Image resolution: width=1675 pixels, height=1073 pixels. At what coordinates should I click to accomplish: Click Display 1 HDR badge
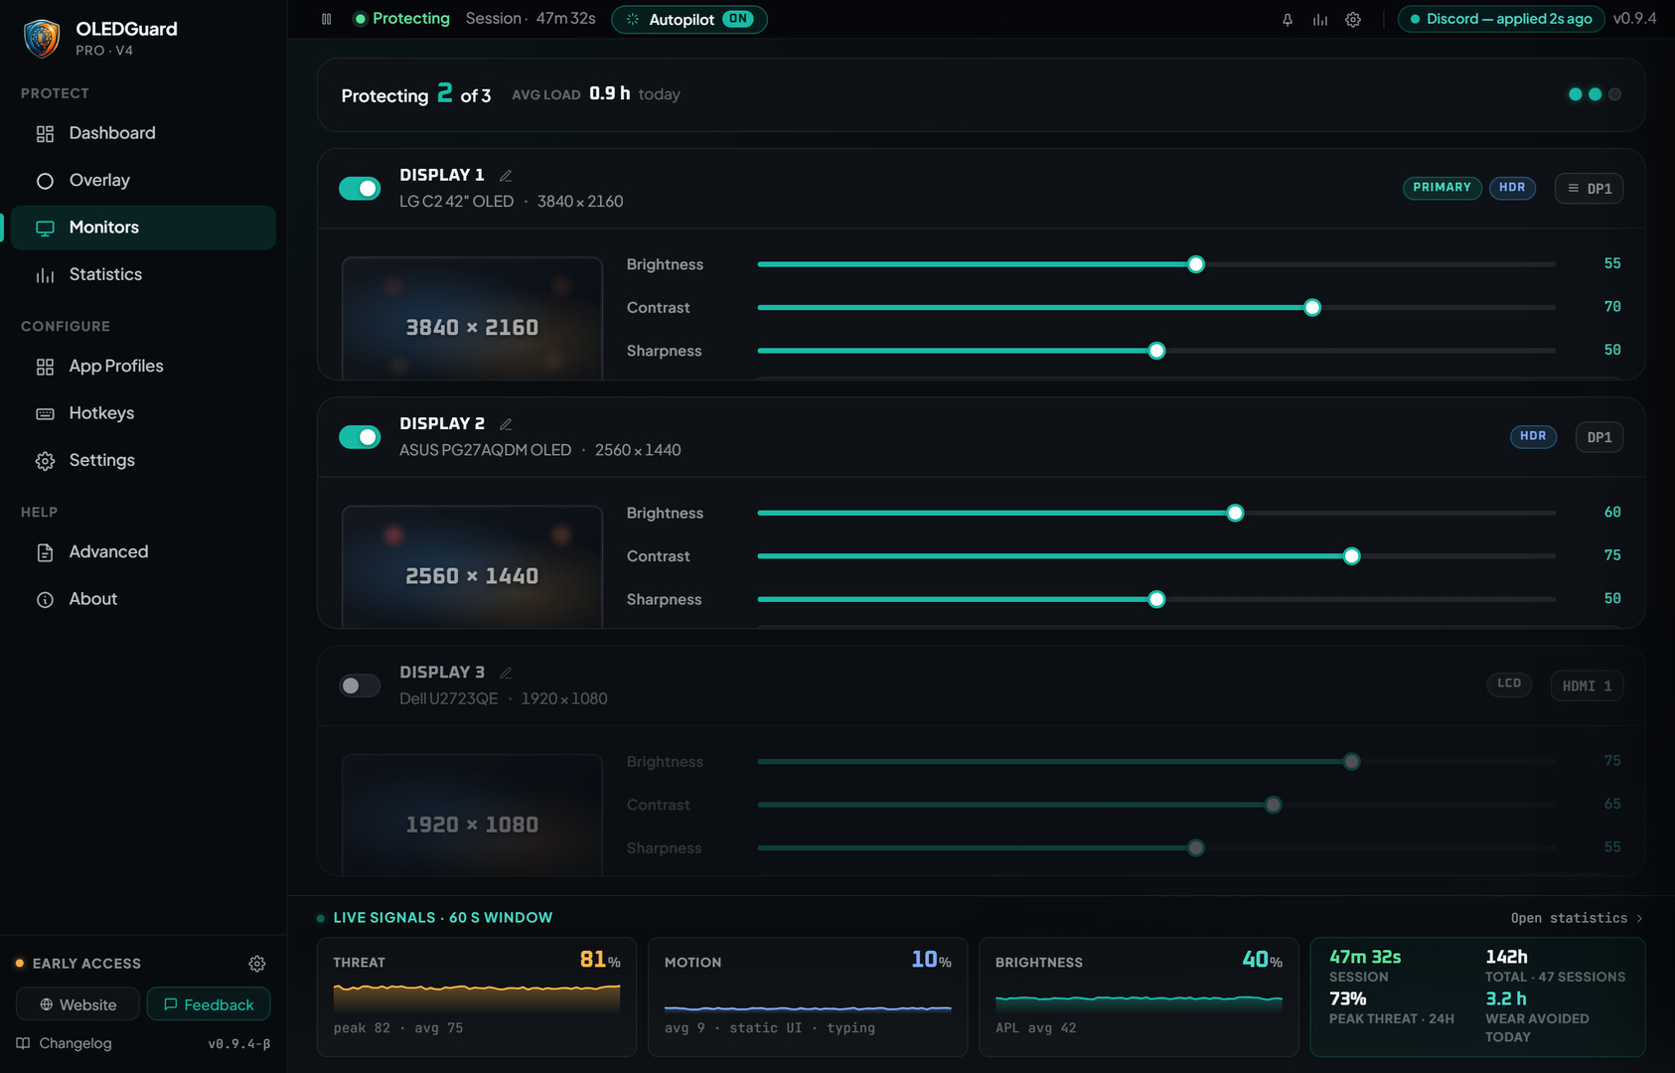1512,188
